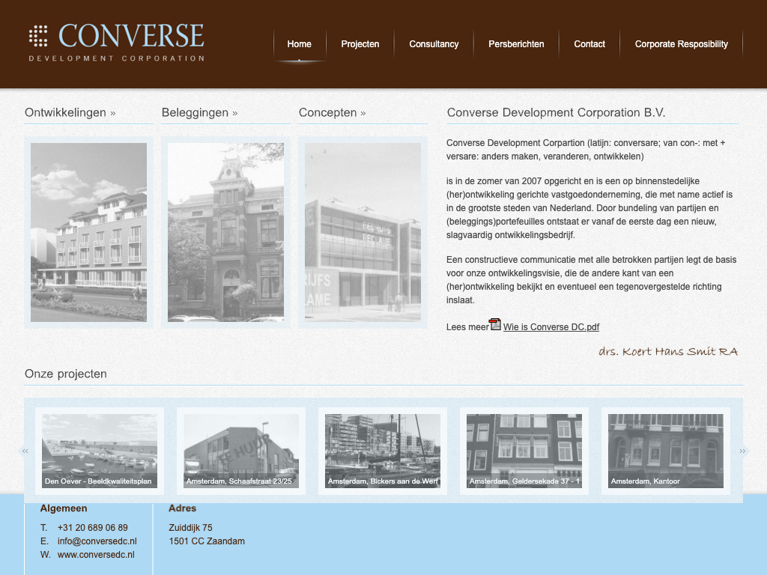Click the Converse Development Corporation logo
Screen dimensions: 767x575
tap(116, 42)
